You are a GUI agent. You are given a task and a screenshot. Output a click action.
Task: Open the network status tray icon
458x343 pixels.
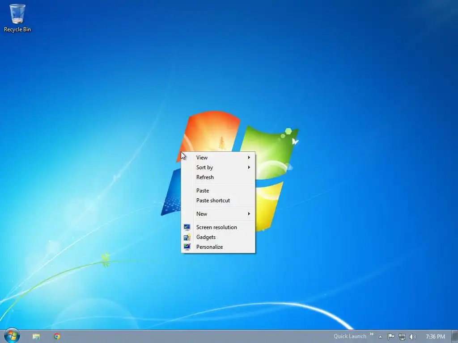pyautogui.click(x=402, y=337)
